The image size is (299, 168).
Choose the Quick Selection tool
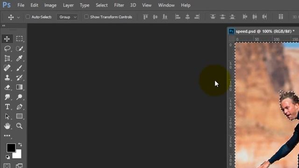coord(19,49)
